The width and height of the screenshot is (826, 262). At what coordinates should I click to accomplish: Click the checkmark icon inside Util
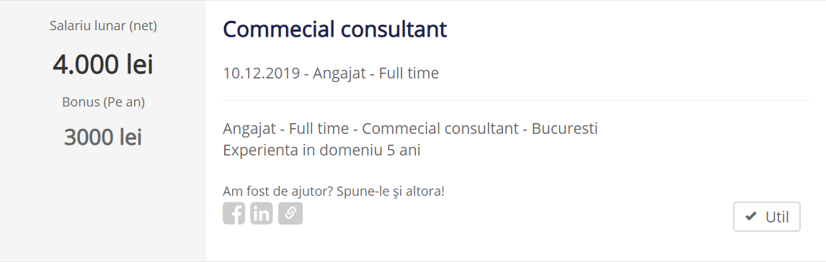tap(751, 216)
